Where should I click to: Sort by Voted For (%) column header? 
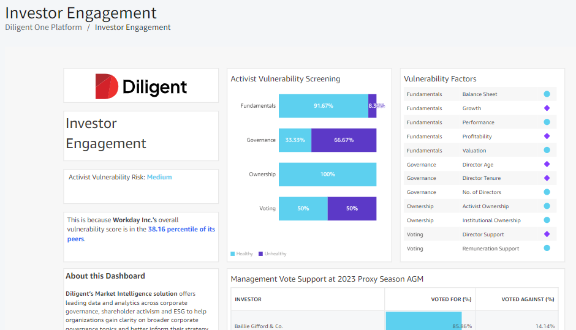point(452,299)
